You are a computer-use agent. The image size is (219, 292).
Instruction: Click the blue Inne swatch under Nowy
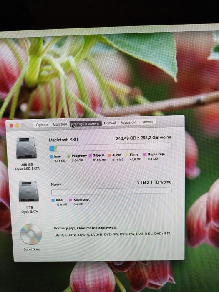coord(53,200)
